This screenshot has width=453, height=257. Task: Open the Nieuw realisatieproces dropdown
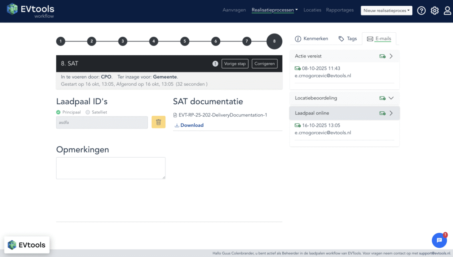(x=386, y=11)
